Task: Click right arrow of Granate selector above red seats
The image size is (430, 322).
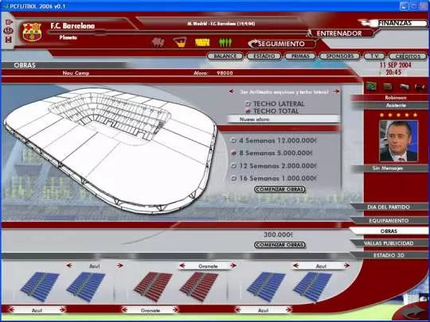Action: tap(233, 266)
